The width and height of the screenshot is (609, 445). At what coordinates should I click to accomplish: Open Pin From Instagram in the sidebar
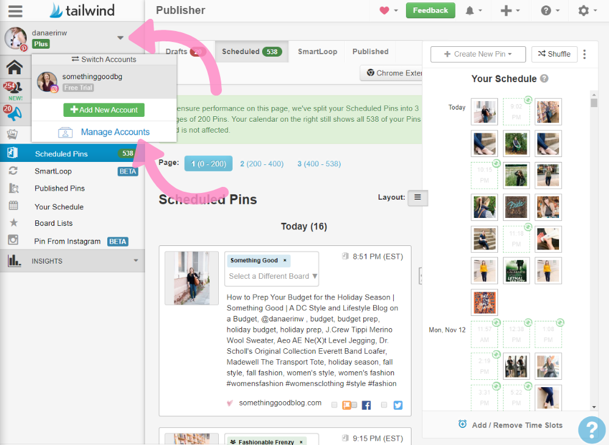coord(67,241)
